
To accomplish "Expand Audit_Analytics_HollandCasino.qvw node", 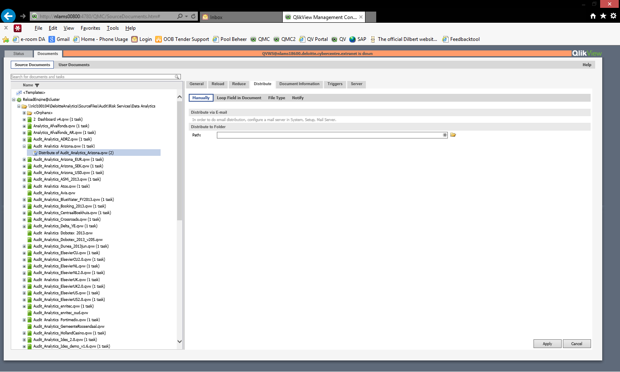I will (x=24, y=333).
